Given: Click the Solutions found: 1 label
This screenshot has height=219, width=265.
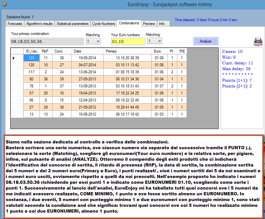Looking at the screenshot, I should pos(20,17).
